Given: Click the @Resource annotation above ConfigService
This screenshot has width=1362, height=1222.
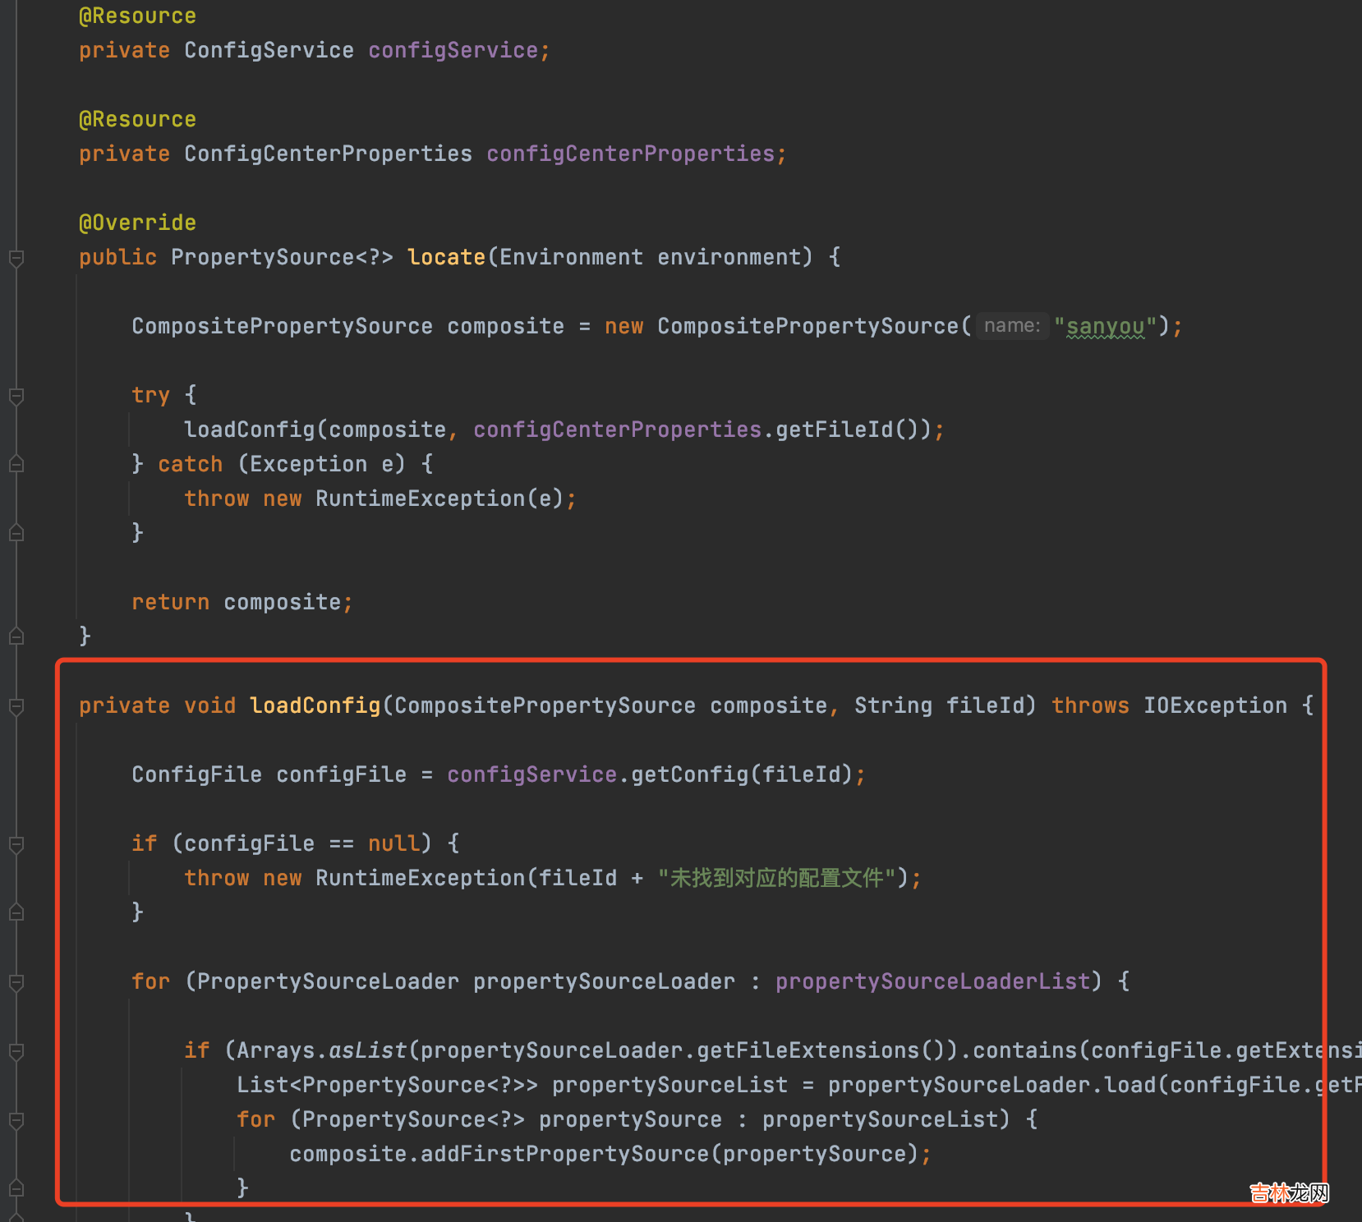Looking at the screenshot, I should [x=137, y=16].
